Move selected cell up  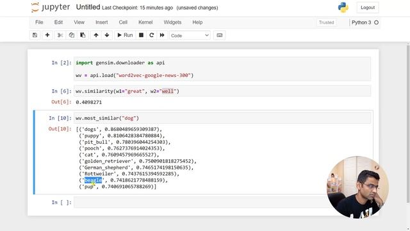(x=96, y=35)
